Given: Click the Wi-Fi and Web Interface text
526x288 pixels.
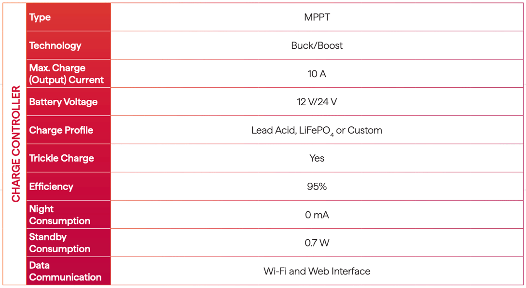Looking at the screenshot, I should (x=317, y=271).
